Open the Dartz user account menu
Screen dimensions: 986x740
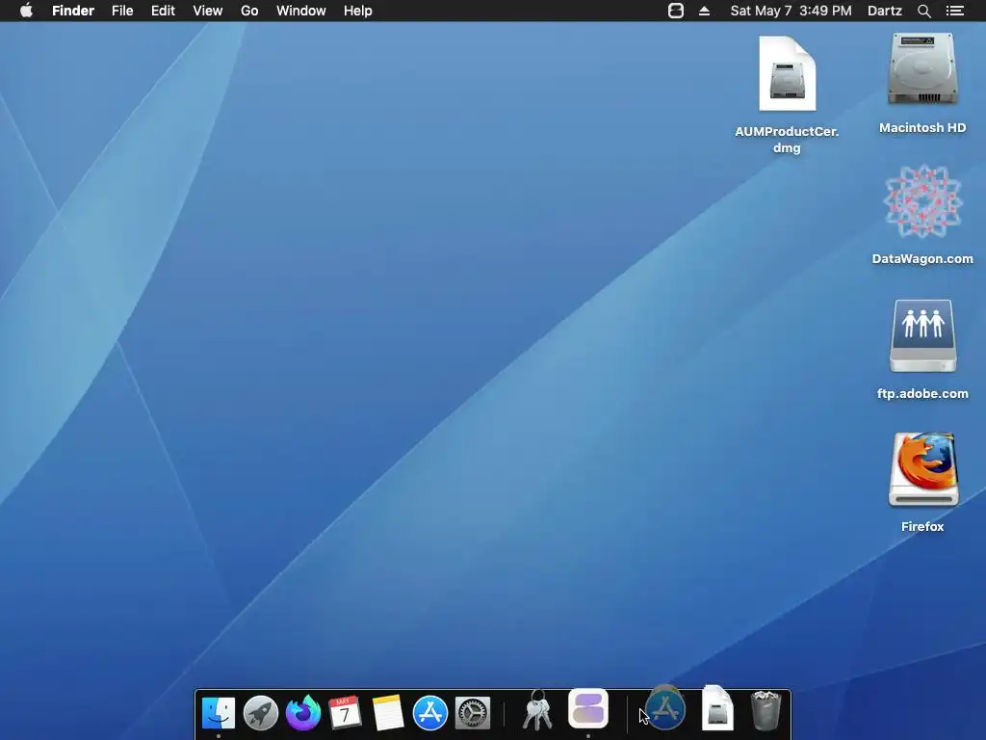(884, 11)
